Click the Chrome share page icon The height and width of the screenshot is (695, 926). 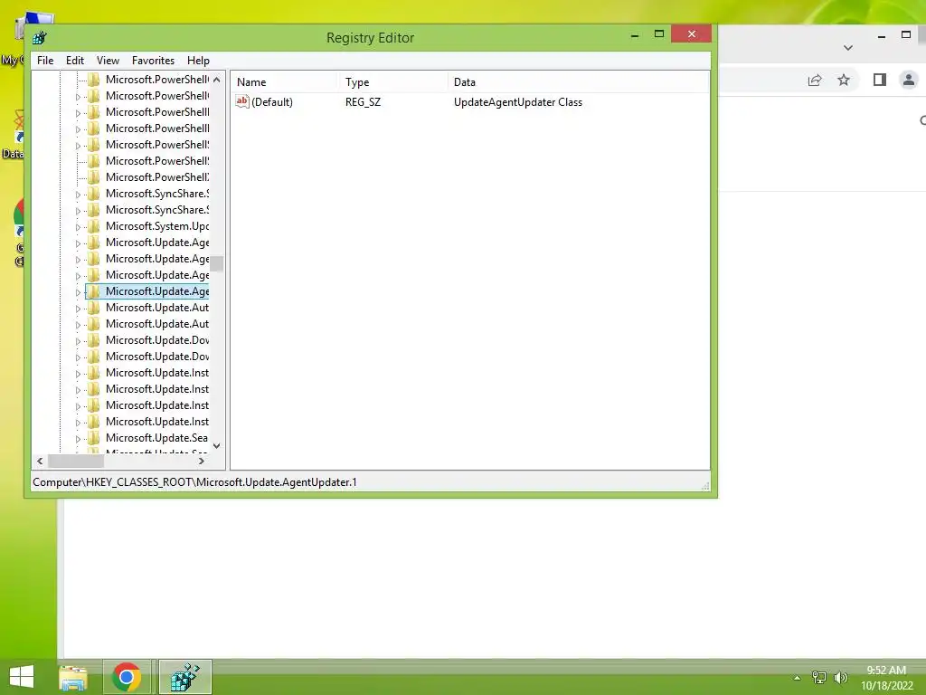(x=815, y=80)
